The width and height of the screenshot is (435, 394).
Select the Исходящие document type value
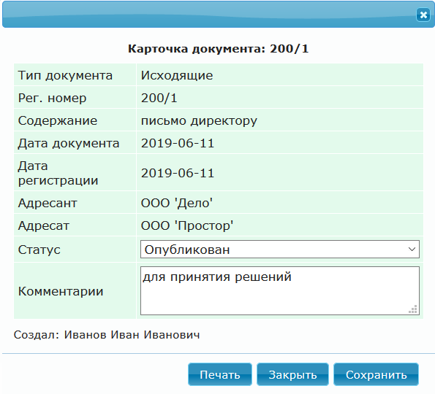177,75
